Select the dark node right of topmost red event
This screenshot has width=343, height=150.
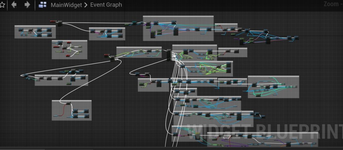(60, 23)
